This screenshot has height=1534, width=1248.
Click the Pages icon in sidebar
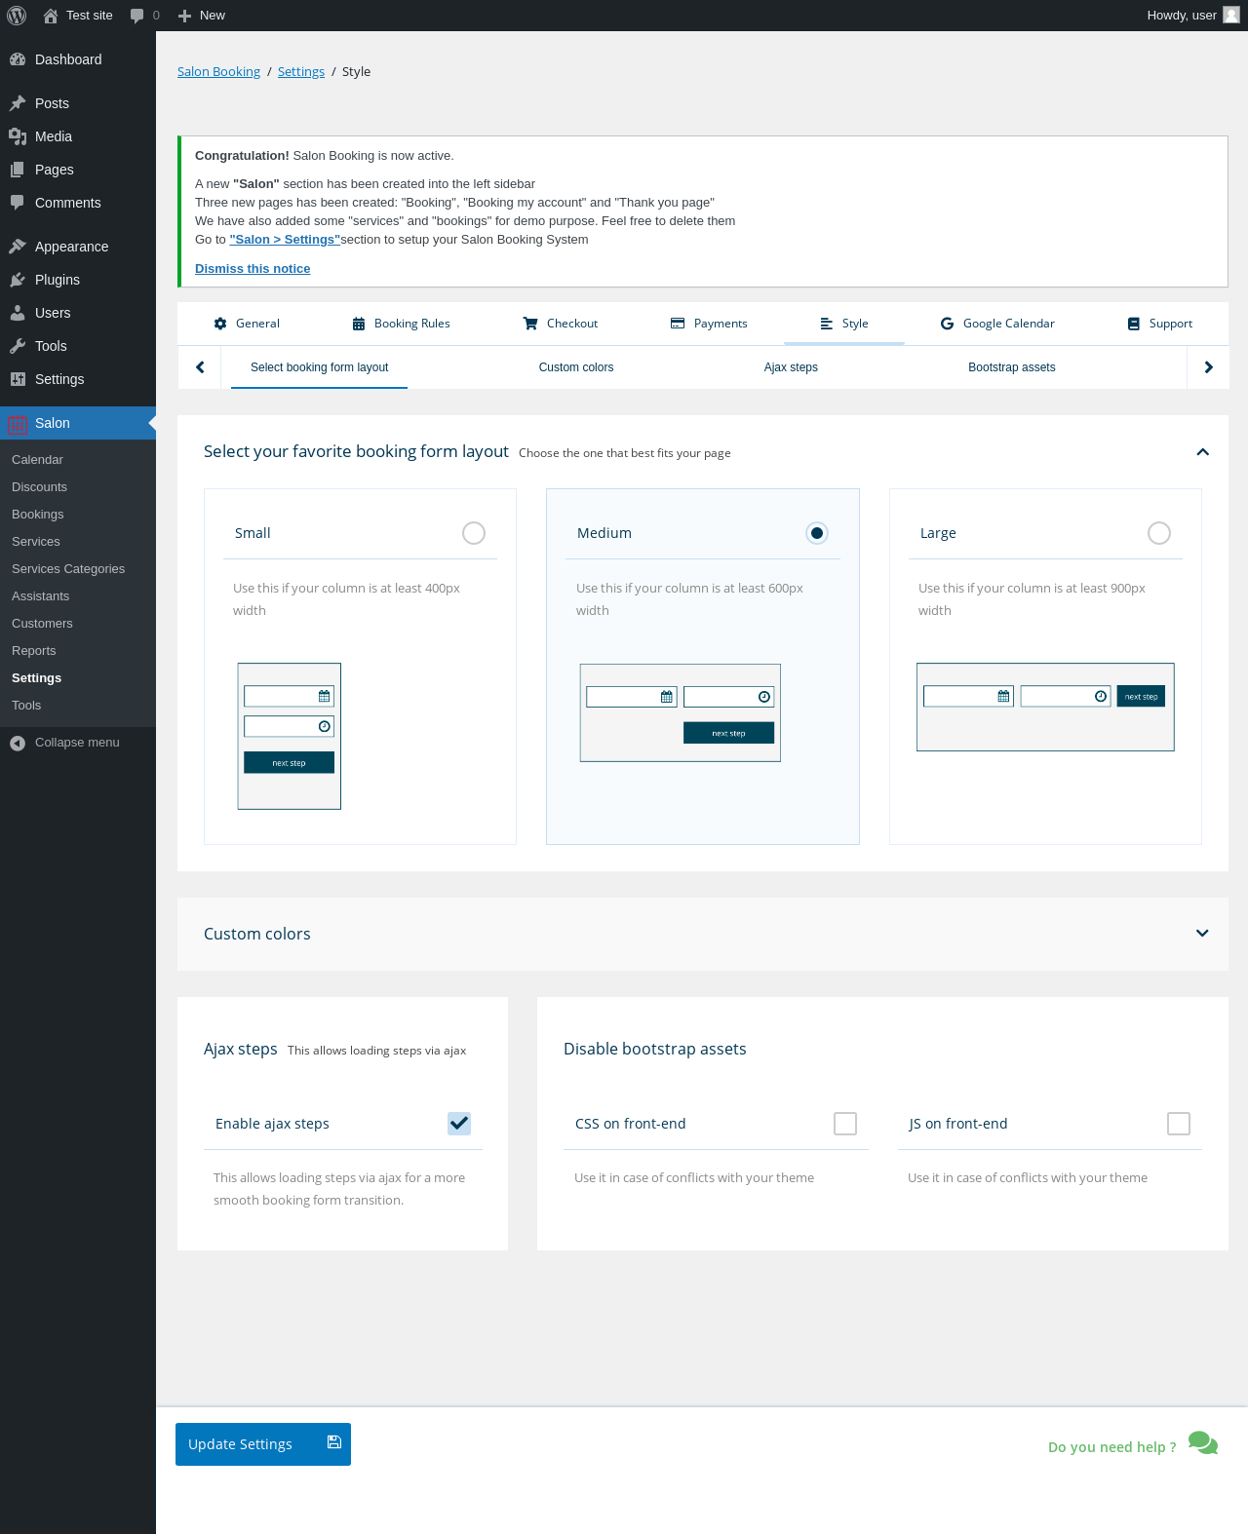click(x=18, y=170)
